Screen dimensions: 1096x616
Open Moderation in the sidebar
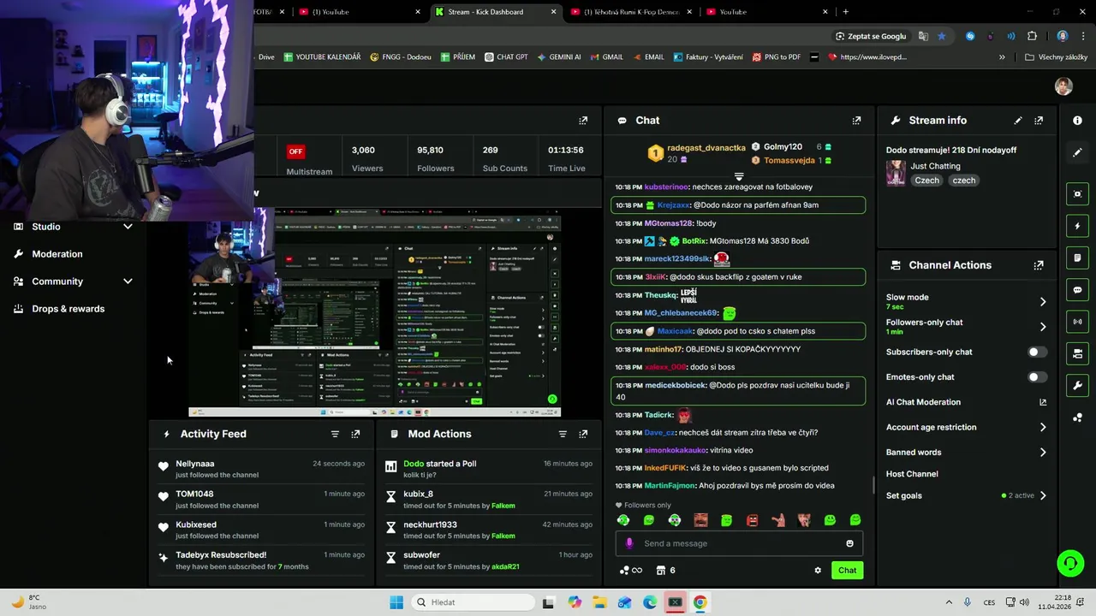[x=57, y=254]
